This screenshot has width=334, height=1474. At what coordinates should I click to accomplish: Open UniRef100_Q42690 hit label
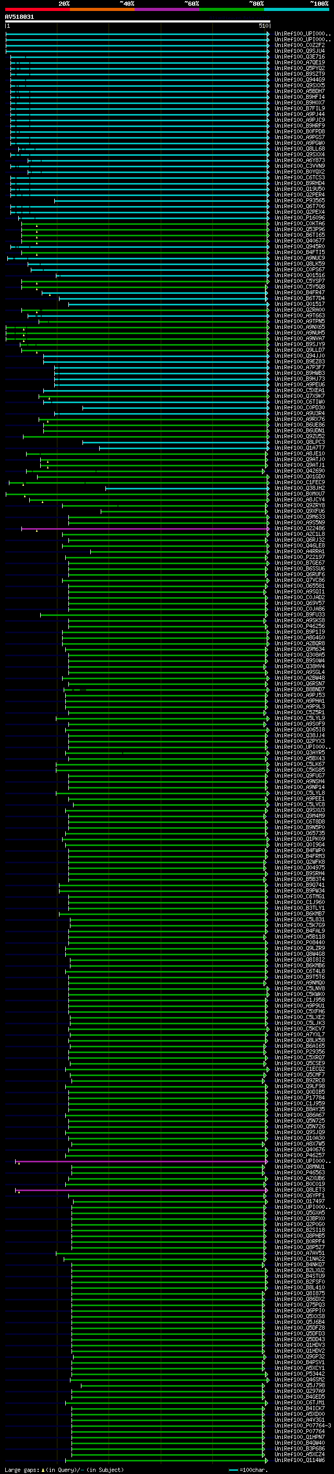300,471
